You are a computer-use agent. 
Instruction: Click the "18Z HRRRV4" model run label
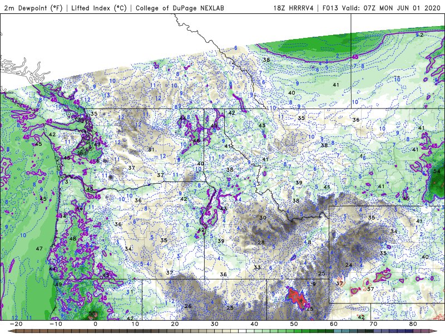click(x=294, y=8)
